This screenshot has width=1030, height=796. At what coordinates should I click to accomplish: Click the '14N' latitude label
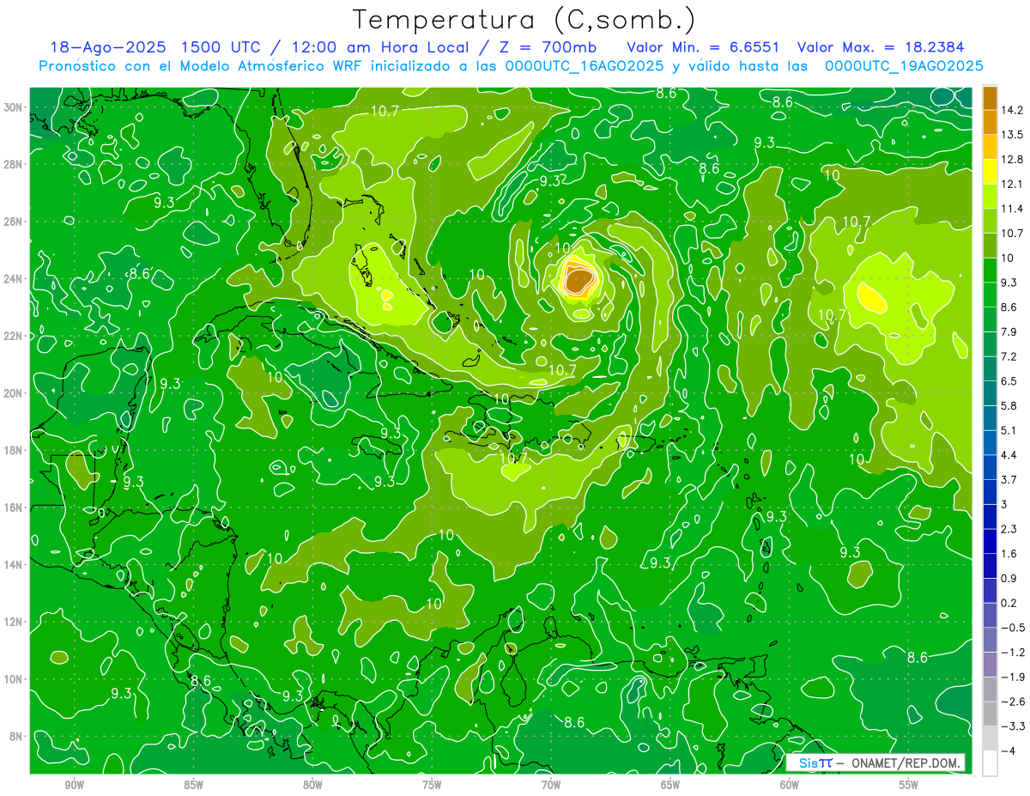tap(13, 565)
